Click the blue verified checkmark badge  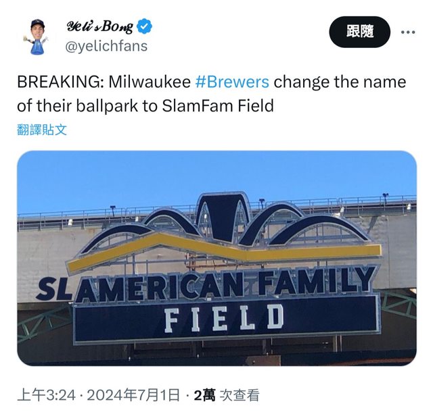(x=144, y=26)
